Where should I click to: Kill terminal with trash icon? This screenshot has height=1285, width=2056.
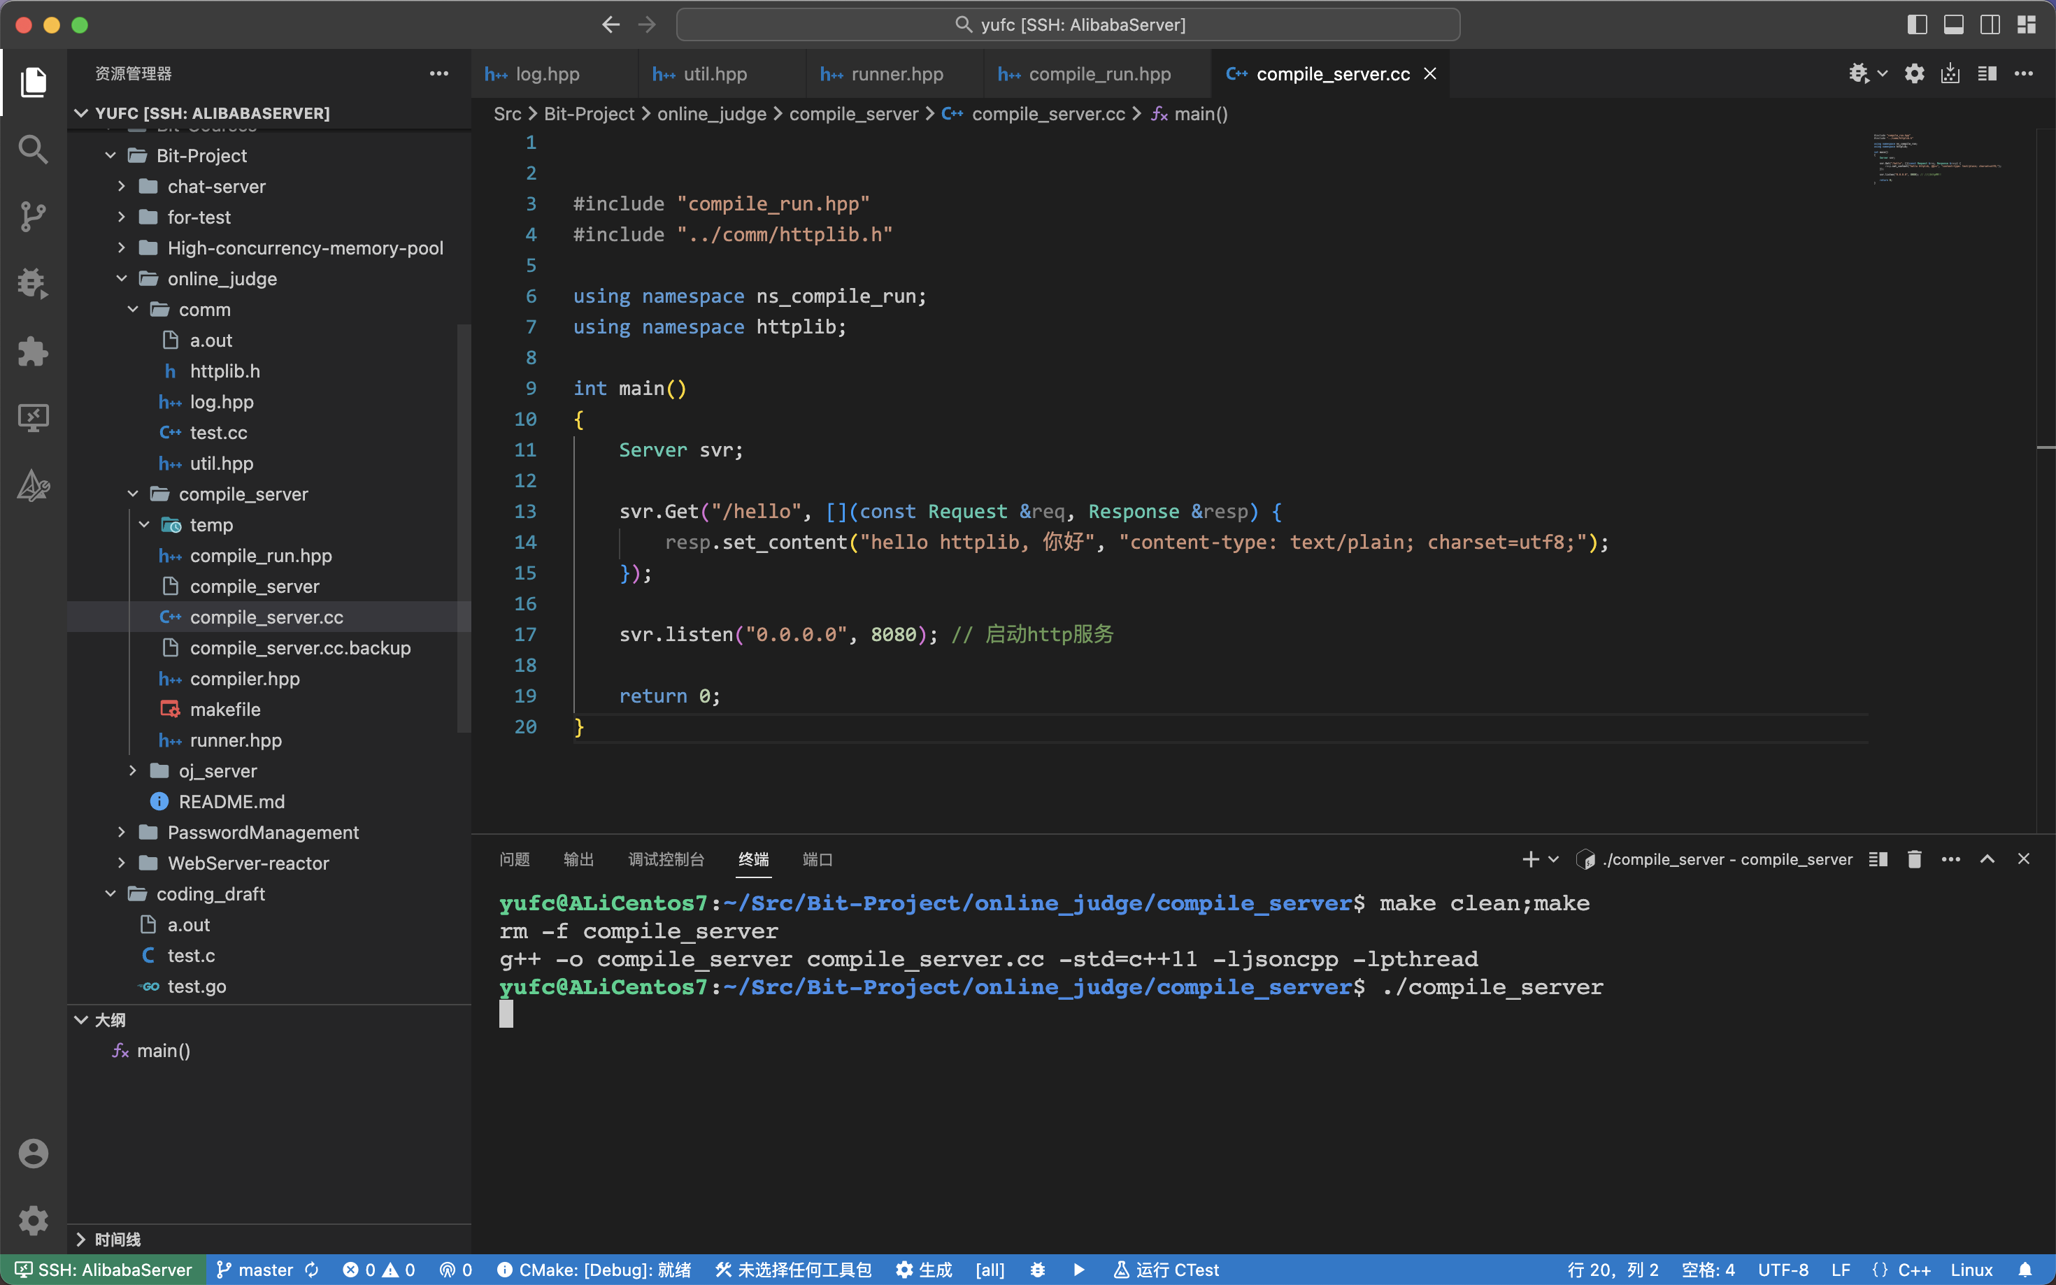coord(1914,859)
